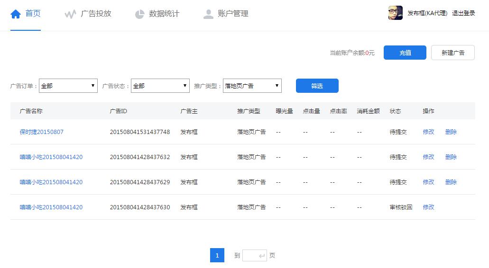Switch to 数据统计 tab

(164, 14)
